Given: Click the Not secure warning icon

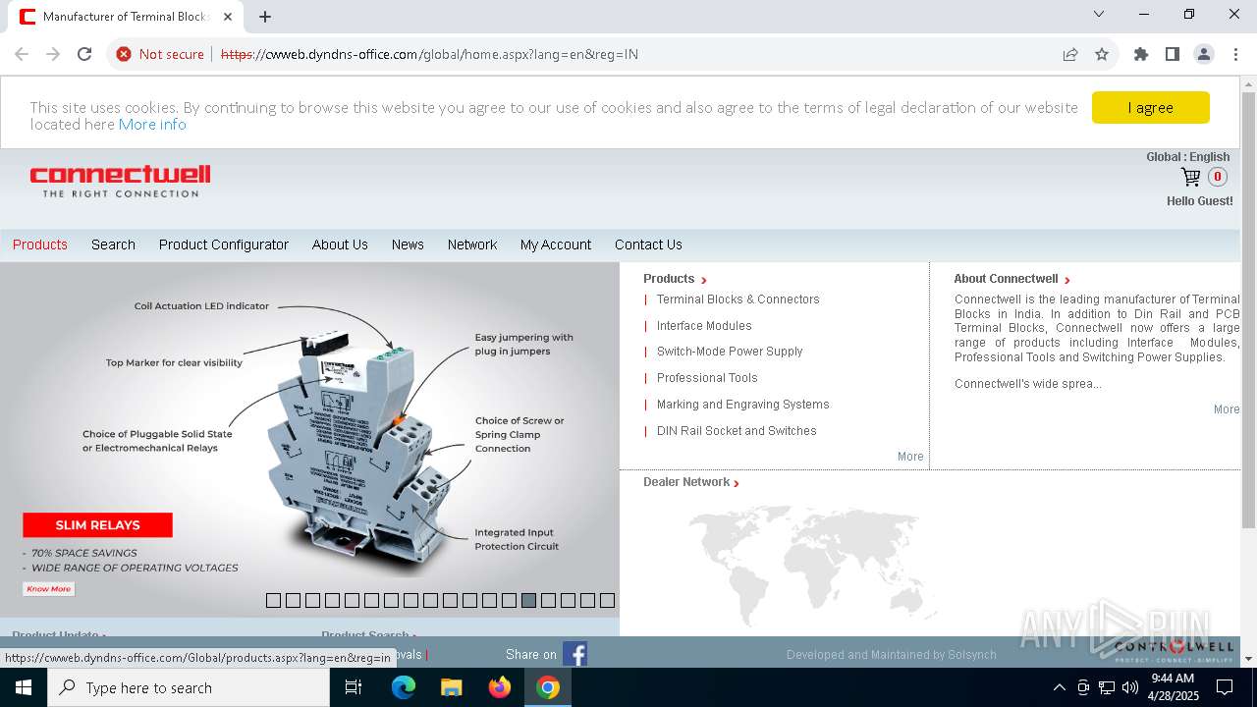Looking at the screenshot, I should pyautogui.click(x=124, y=54).
